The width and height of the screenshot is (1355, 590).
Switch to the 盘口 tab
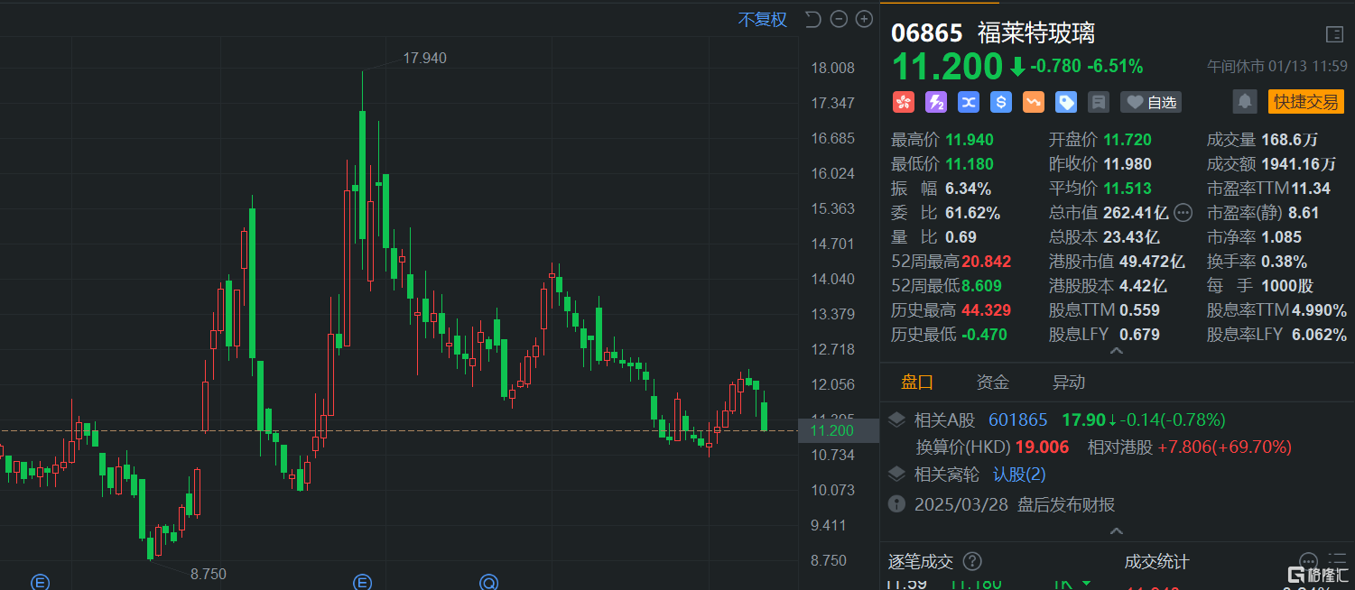coord(917,383)
